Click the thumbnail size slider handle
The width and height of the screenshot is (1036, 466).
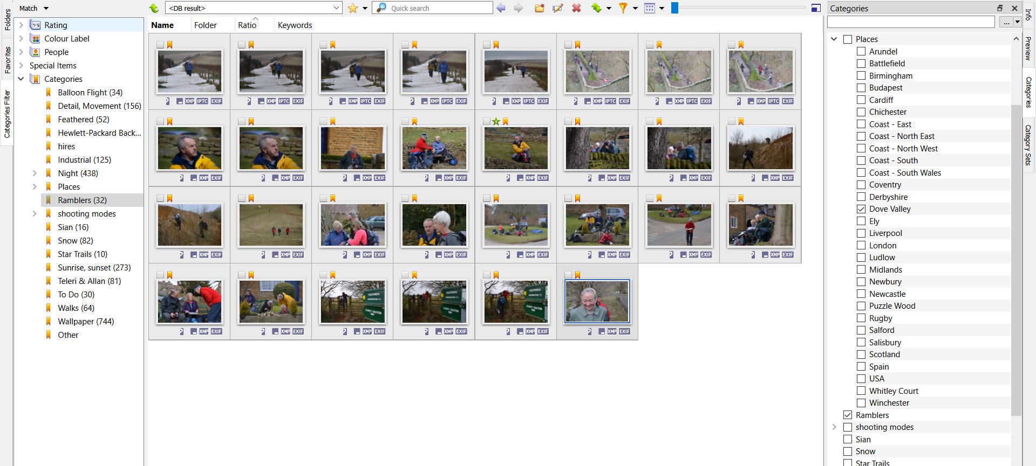tap(674, 8)
